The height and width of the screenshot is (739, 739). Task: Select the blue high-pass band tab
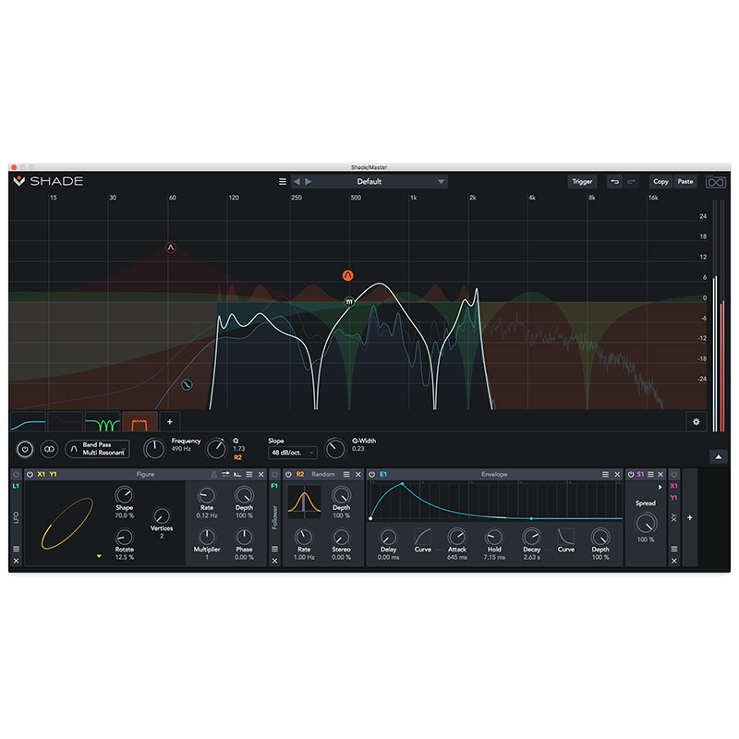pyautogui.click(x=28, y=422)
